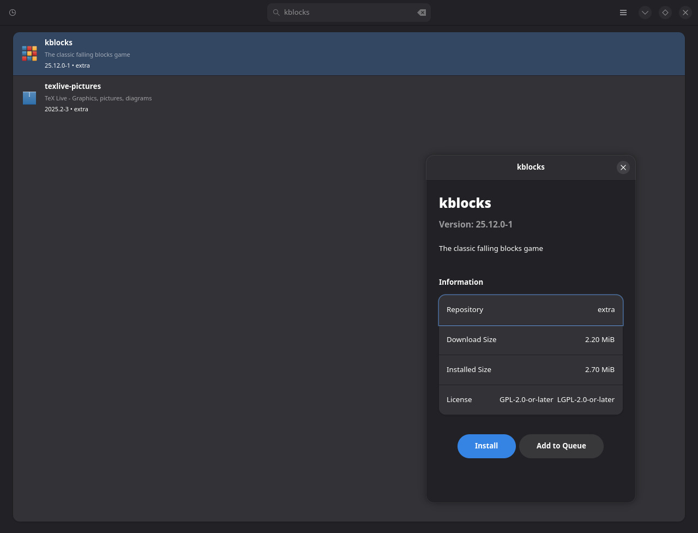Select the License information row
The image size is (698, 533).
(531, 400)
